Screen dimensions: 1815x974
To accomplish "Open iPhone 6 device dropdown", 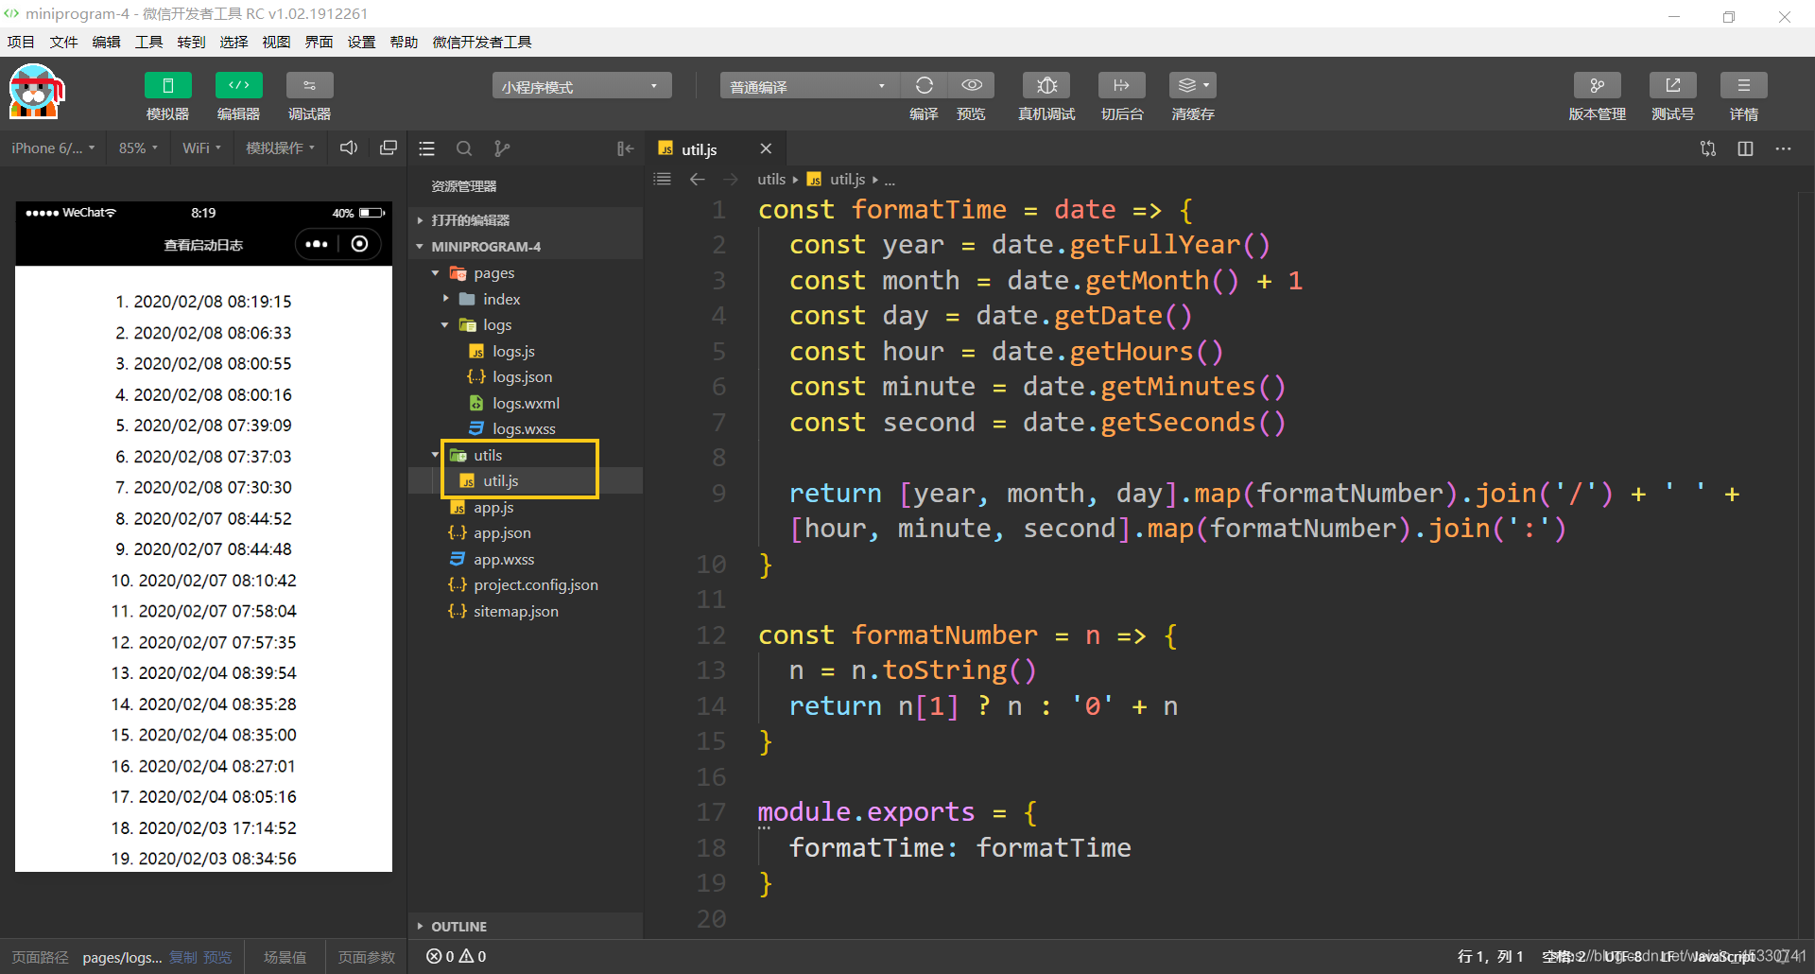I will 53,148.
